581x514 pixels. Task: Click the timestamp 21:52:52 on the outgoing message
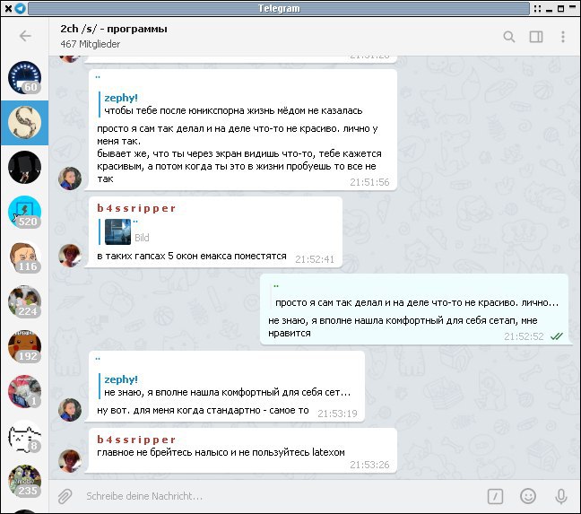pos(524,336)
